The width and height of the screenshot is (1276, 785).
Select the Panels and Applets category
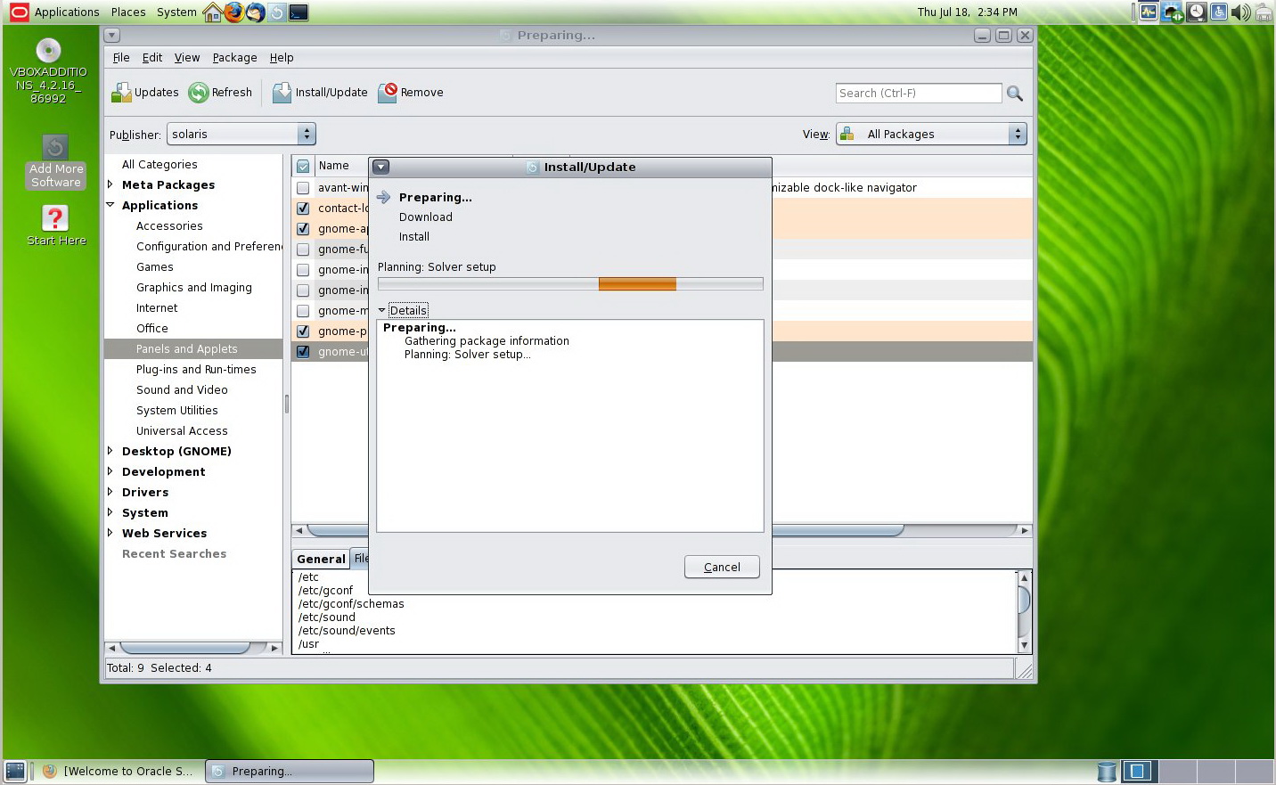coord(193,349)
